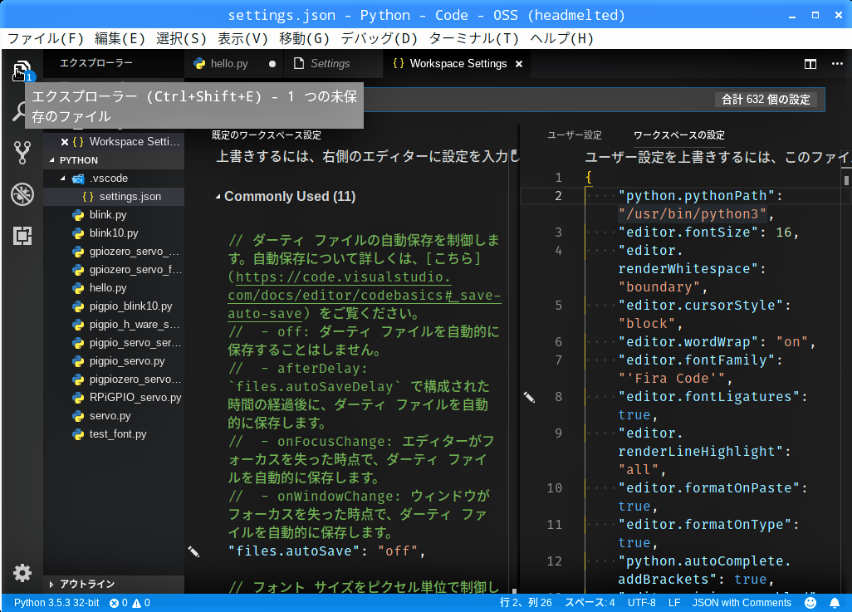The height and width of the screenshot is (612, 852).
Task: Click the feedback smiley in status bar
Action: [810, 603]
